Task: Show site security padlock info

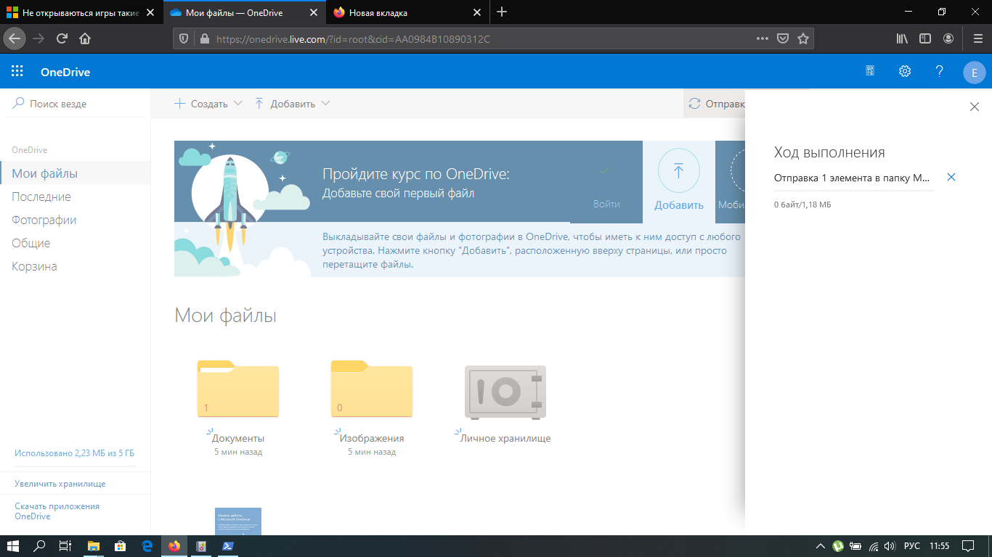Action: (204, 38)
